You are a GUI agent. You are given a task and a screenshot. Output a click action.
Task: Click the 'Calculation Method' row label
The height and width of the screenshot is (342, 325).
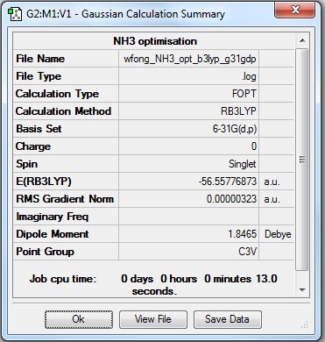(63, 111)
